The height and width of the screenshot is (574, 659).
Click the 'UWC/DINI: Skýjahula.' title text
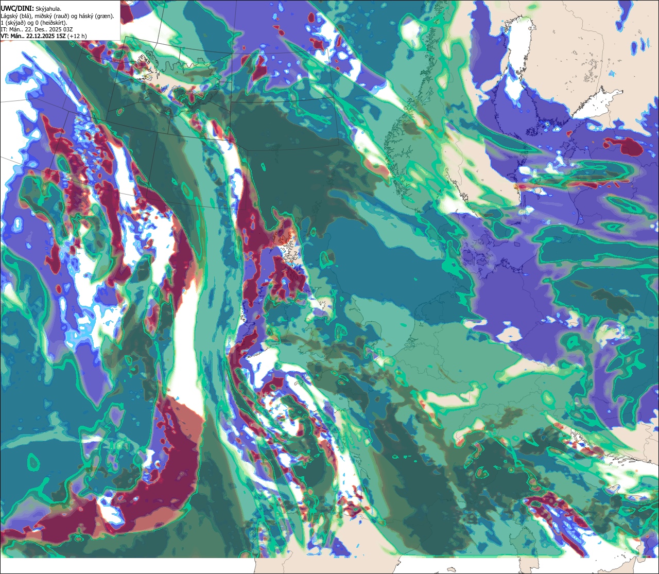31,8
